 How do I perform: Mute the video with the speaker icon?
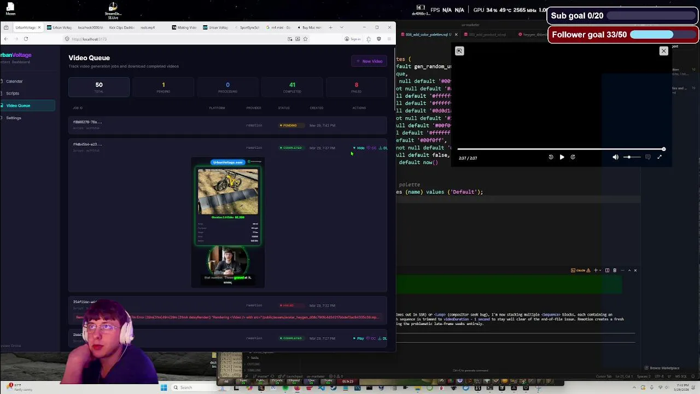[615, 157]
